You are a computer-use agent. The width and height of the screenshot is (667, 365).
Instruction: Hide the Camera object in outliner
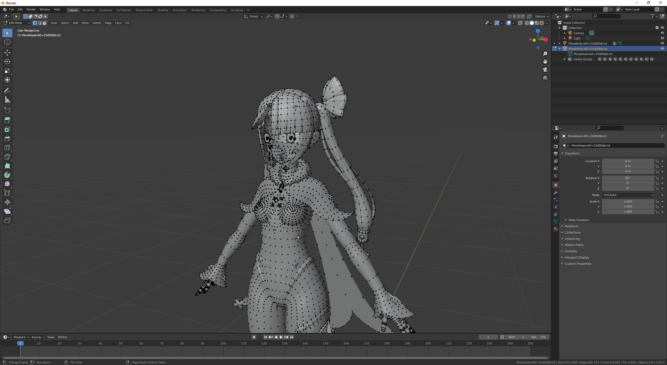tap(662, 33)
